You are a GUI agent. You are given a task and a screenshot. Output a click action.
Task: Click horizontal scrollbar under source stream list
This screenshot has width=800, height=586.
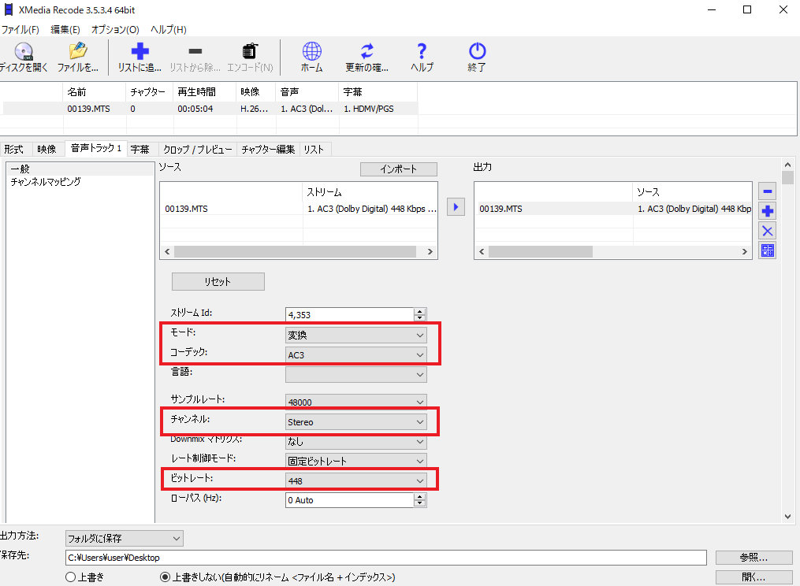click(x=299, y=251)
